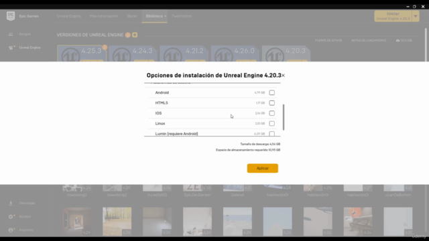429x241 pixels.
Task: Open the Twinmotion tab
Action: coord(182,16)
